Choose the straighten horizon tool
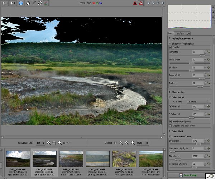This screenshot has width=215, height=179. (x=46, y=3)
